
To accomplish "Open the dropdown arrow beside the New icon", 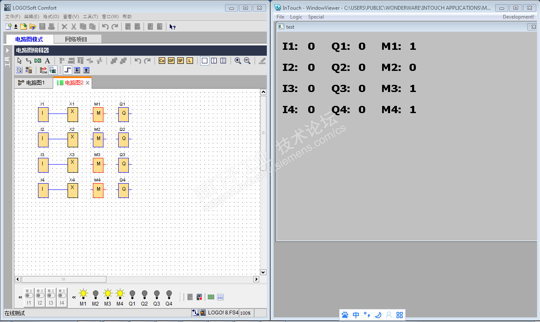I will (x=16, y=27).
